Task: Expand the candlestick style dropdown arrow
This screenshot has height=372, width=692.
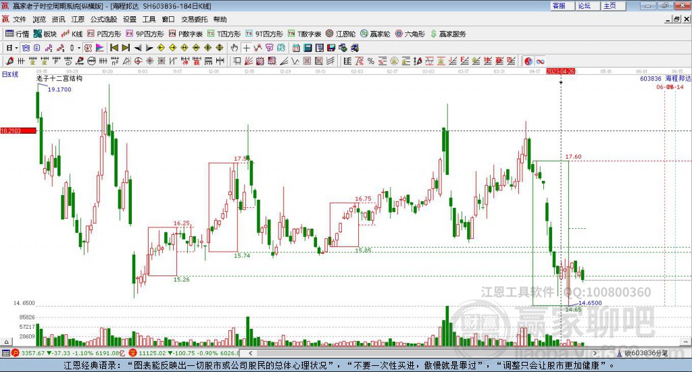Action: [79, 48]
